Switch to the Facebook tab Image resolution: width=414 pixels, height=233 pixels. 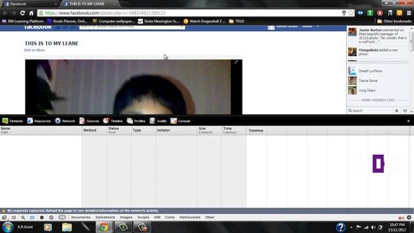30,4
